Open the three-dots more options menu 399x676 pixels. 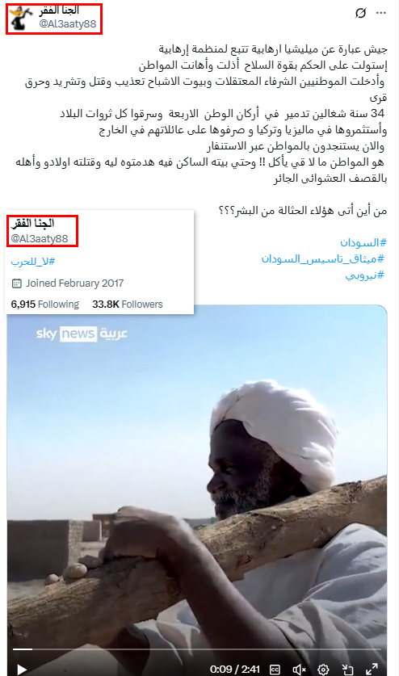point(381,13)
